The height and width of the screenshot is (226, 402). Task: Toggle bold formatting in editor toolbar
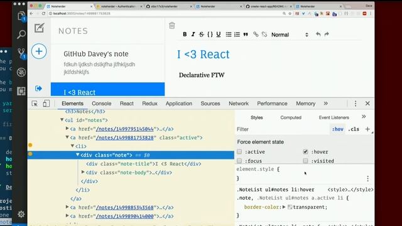point(185,35)
